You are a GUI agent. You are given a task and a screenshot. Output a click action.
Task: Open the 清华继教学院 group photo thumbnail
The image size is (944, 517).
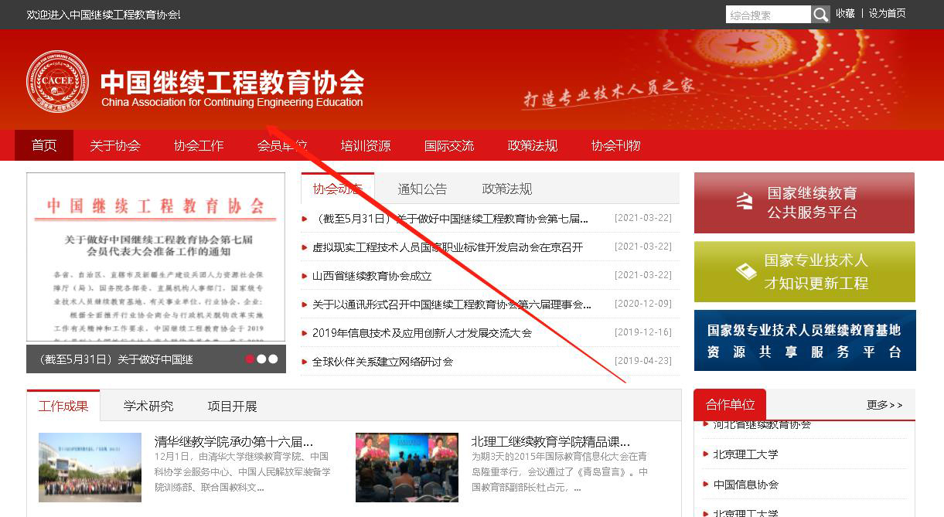point(90,468)
